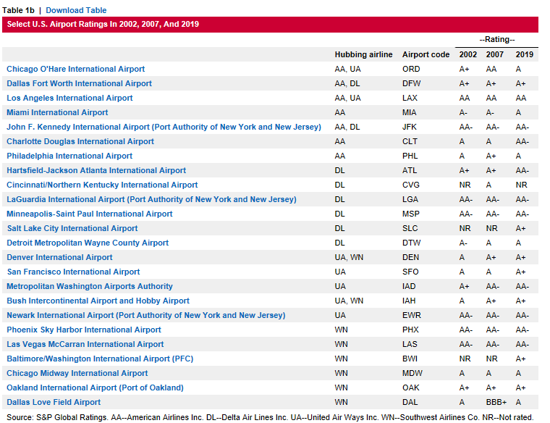
Task: Open Dallas Fort Worth International Airport link
Action: (x=80, y=83)
